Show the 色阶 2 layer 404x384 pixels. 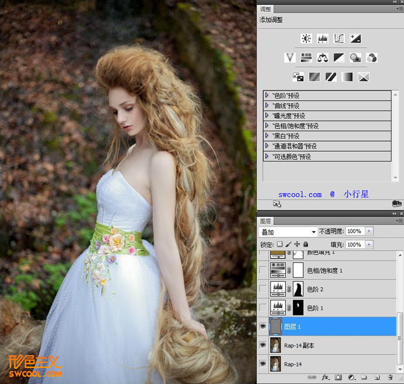[x=262, y=288]
